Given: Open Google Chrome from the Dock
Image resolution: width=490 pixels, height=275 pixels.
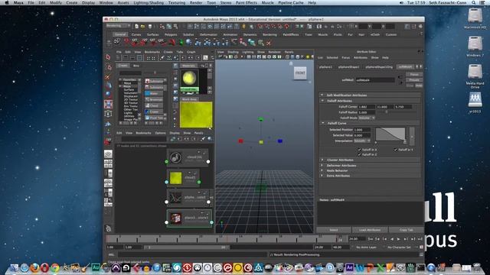Looking at the screenshot, I should point(55,268).
